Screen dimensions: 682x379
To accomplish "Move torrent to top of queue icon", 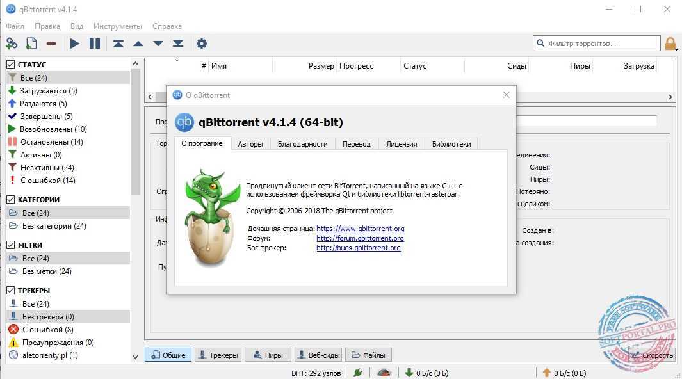I will (x=118, y=44).
